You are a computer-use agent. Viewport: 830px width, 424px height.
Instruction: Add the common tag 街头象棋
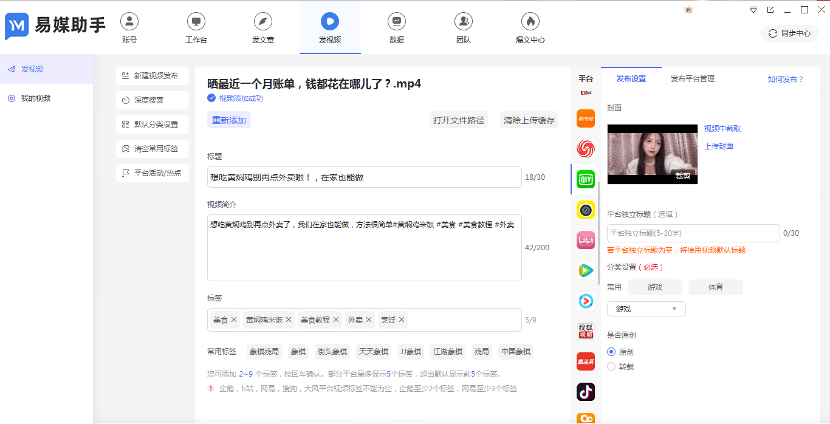[332, 352]
